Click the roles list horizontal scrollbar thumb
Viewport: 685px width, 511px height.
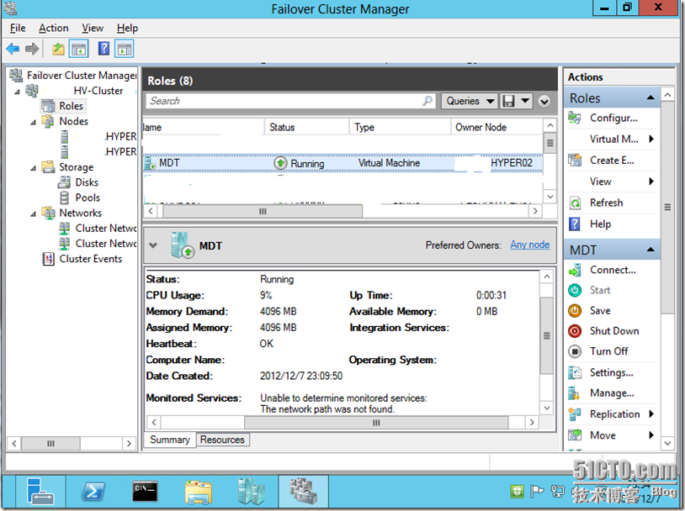(x=263, y=212)
